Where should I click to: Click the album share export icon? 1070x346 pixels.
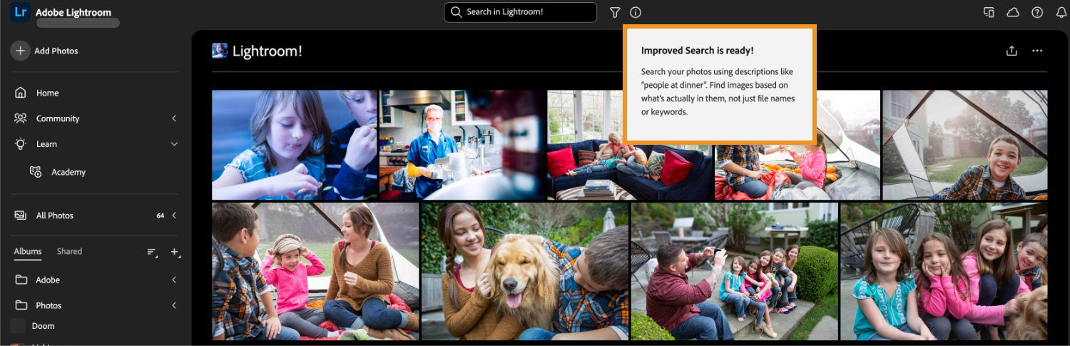(x=1012, y=51)
